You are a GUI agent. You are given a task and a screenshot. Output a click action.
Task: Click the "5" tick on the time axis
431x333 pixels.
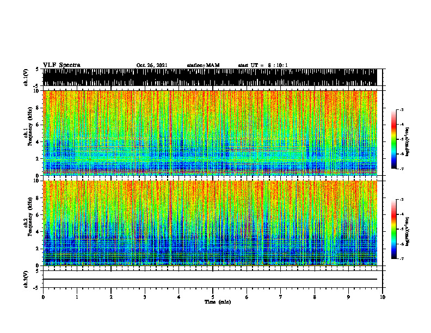tap(213, 297)
